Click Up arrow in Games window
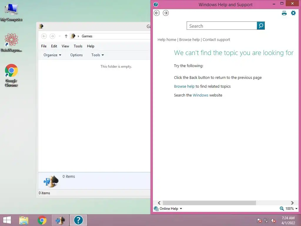The image size is (301, 226). click(66, 36)
